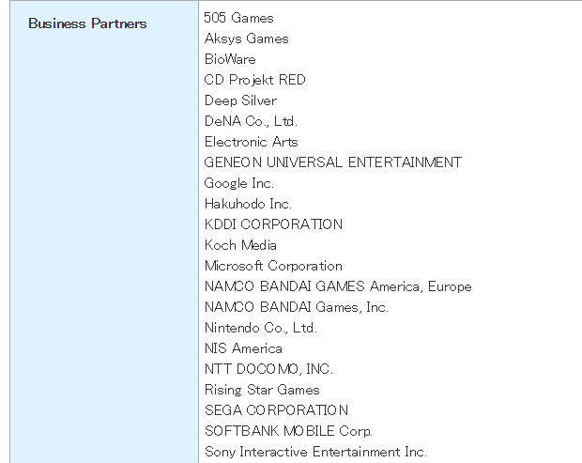Click NAMCO BANDAI GAMES America, Europe
Image resolution: width=582 pixels, height=463 pixels.
(x=338, y=286)
